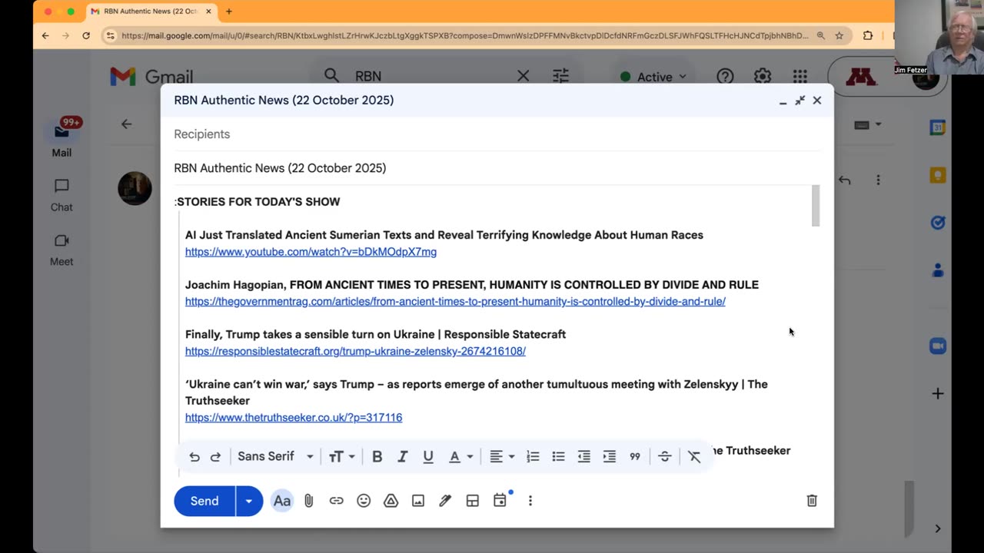Reply to the open message
Screen dimensions: 984x553
(845, 180)
